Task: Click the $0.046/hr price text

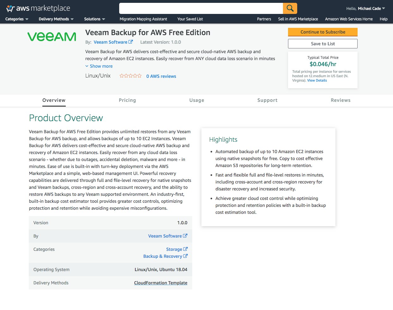Action: coord(323,64)
